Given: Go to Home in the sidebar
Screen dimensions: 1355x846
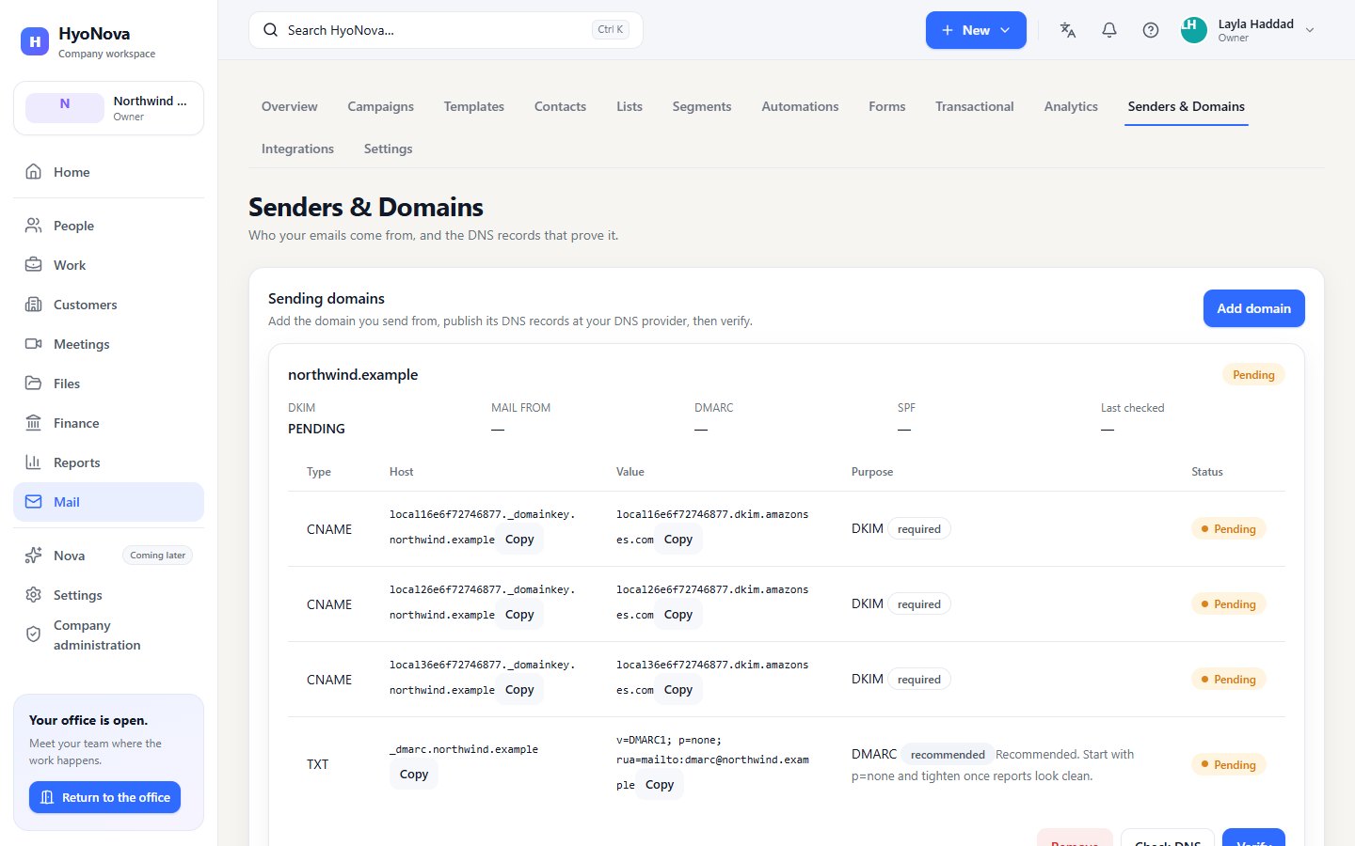Looking at the screenshot, I should 108,172.
